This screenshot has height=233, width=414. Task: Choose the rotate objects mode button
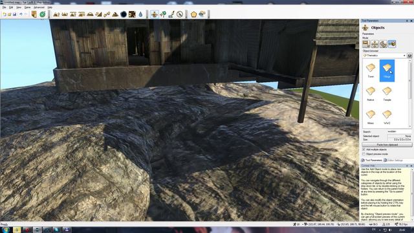[x=384, y=44]
